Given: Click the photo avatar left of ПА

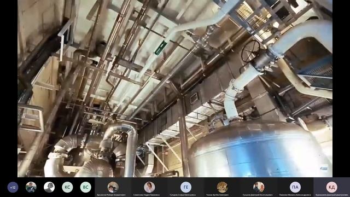Looking at the screenshot, I should point(259,187).
